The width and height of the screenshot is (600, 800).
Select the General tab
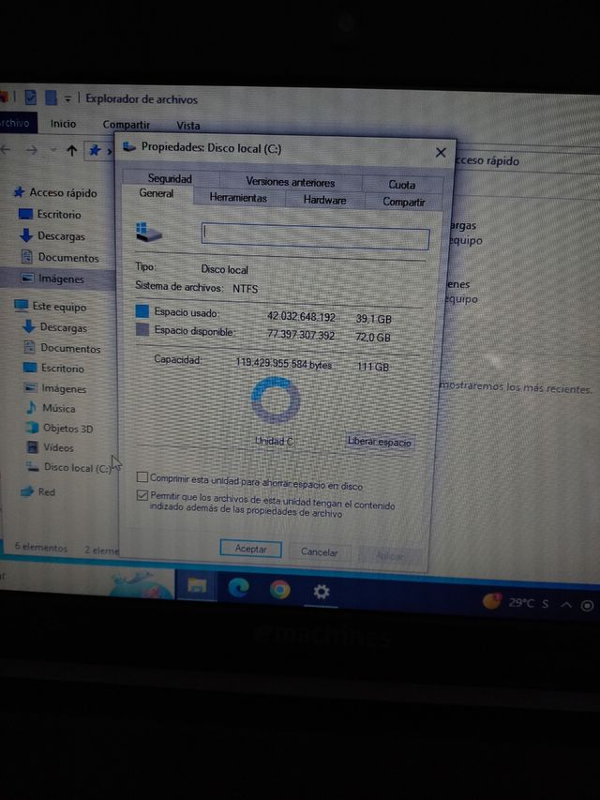(157, 193)
